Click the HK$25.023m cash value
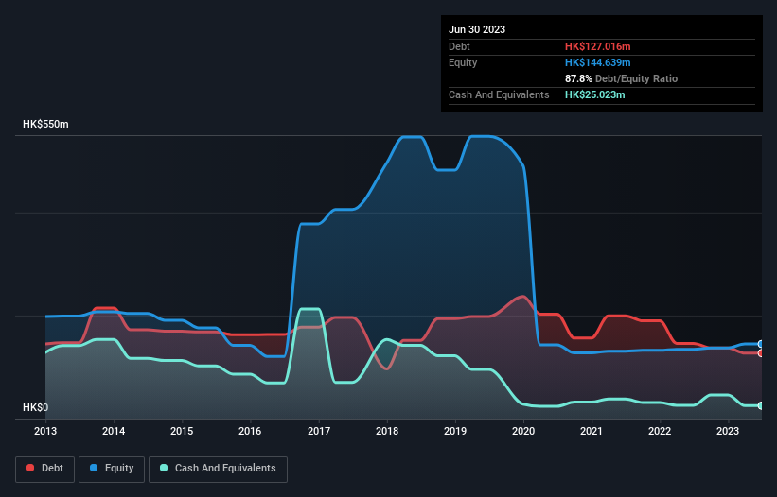Image resolution: width=777 pixels, height=497 pixels. (594, 94)
